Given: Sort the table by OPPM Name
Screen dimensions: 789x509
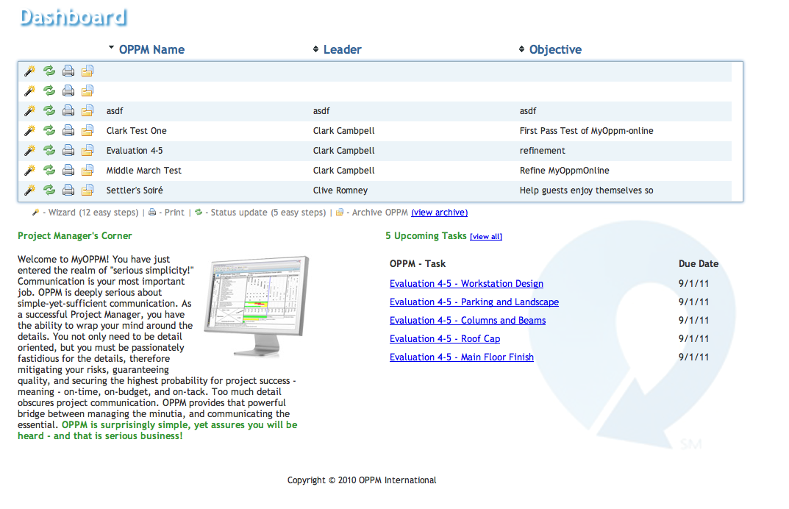Looking at the screenshot, I should pyautogui.click(x=151, y=49).
